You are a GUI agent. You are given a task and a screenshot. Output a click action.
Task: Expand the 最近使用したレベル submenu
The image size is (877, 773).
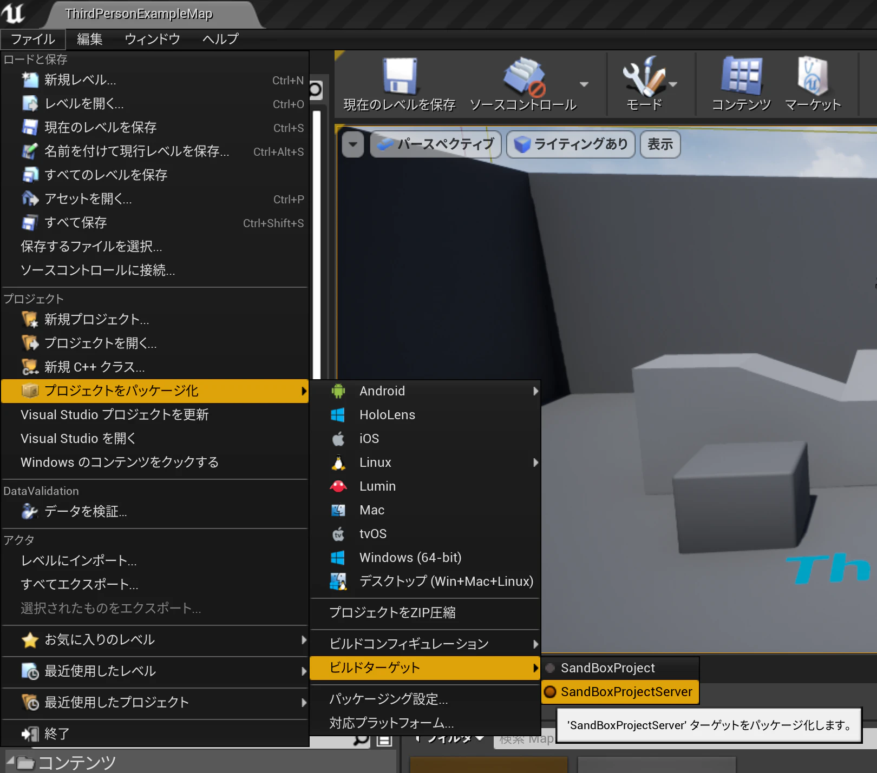(154, 671)
